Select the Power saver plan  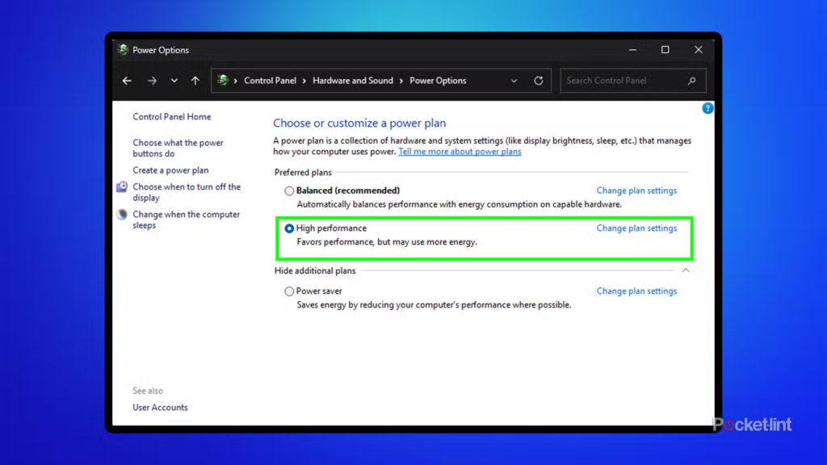coord(289,291)
